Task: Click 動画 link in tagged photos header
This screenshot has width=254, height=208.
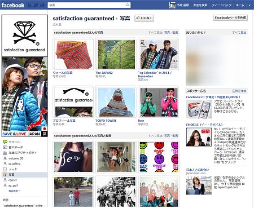Action: coord(175,136)
